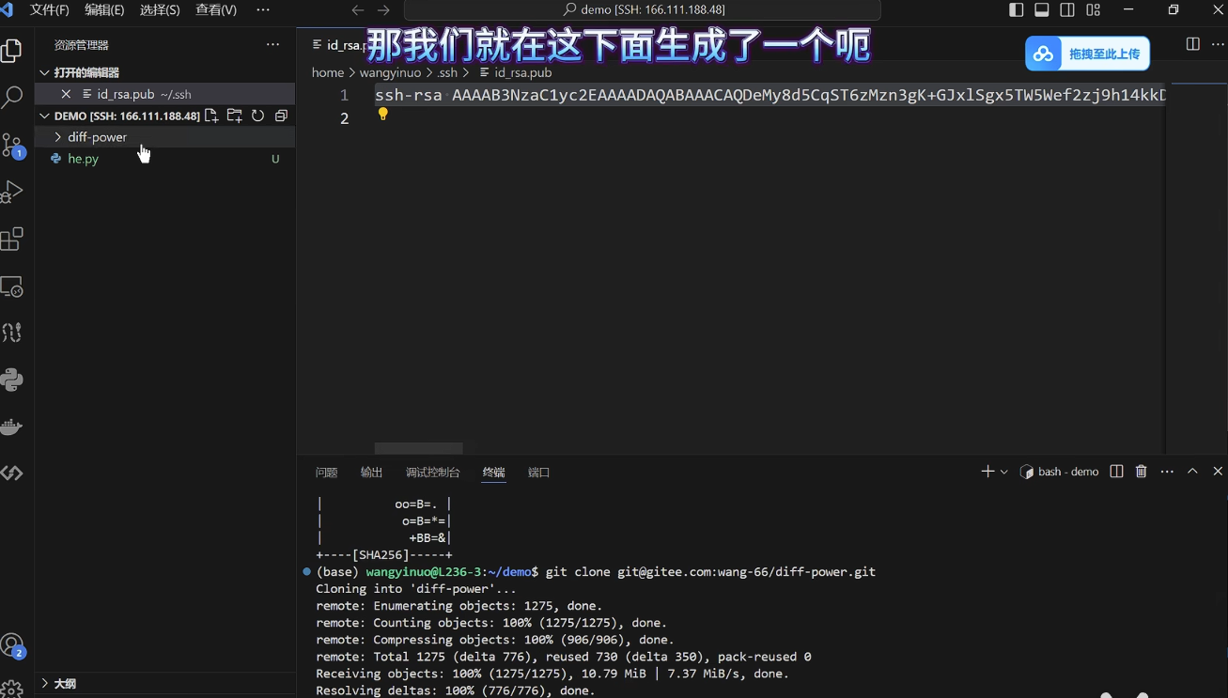Toggle the secondary side bar layout
The height and width of the screenshot is (698, 1228).
pos(1067,10)
